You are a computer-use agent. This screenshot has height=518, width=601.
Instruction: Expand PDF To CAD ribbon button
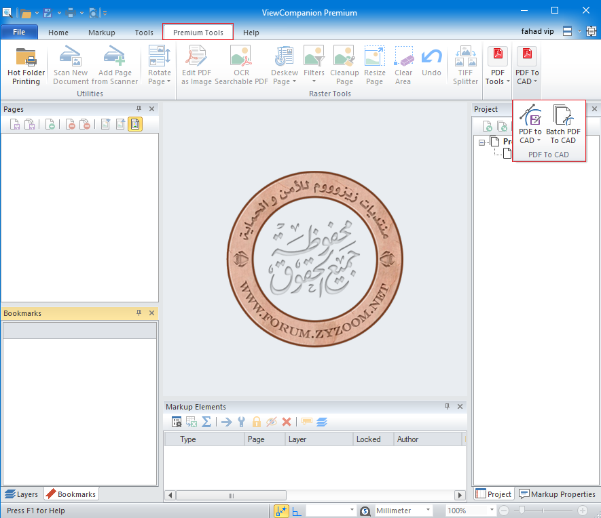pyautogui.click(x=527, y=65)
